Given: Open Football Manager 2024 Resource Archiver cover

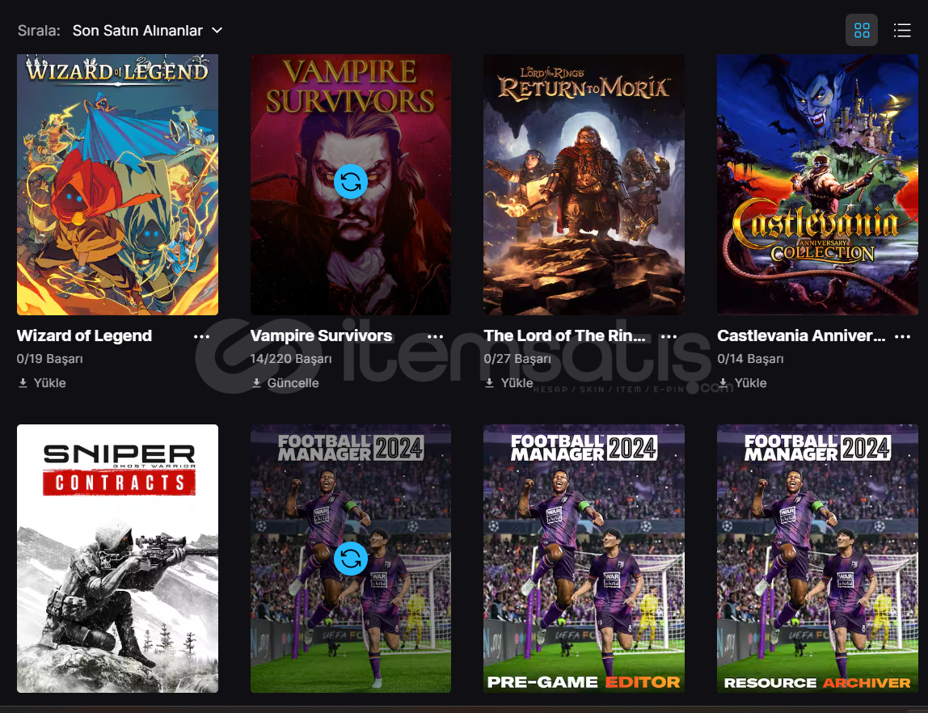Looking at the screenshot, I should (817, 558).
